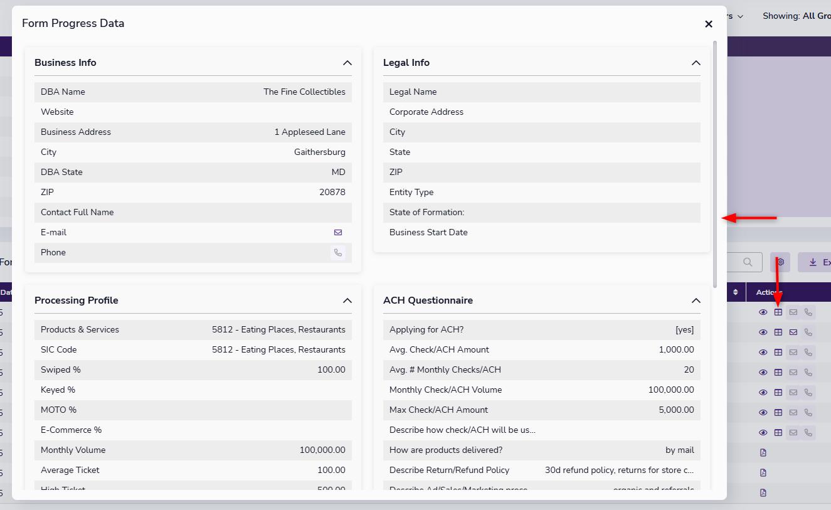This screenshot has height=510, width=831.
Task: Click the 'Corporate Address' label
Action: [426, 112]
